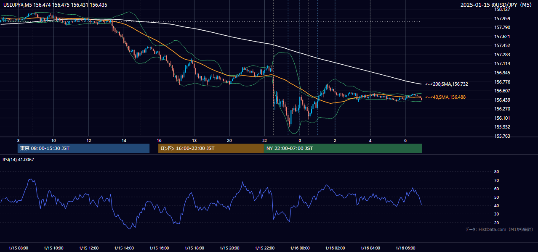The width and height of the screenshot is (538, 252).
Task: Click hour label 6 under the price chart
Action: [405, 140]
